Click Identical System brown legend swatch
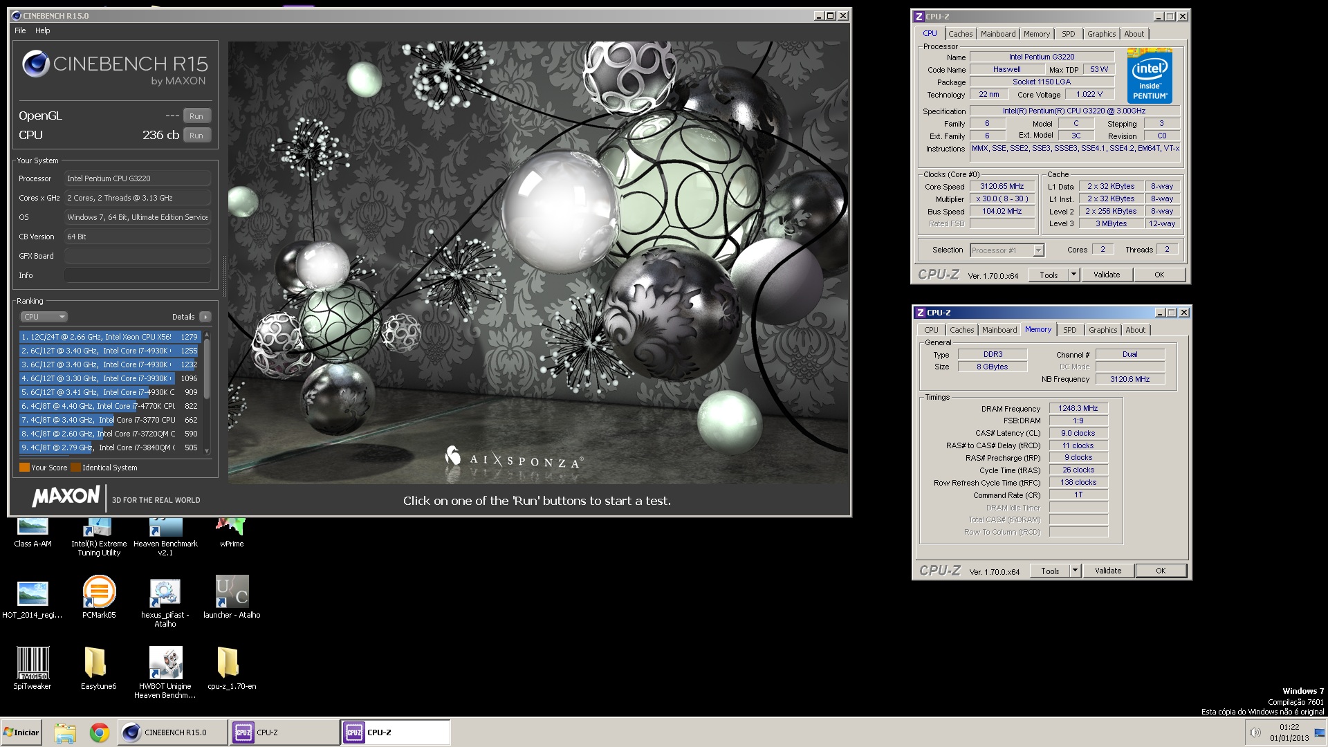The width and height of the screenshot is (1328, 747). click(x=75, y=468)
